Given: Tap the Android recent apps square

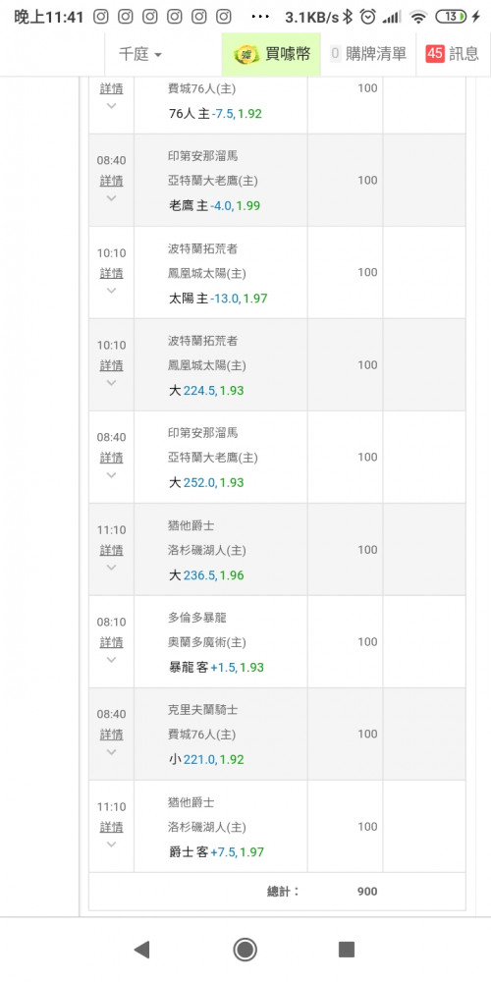Looking at the screenshot, I should click(347, 950).
